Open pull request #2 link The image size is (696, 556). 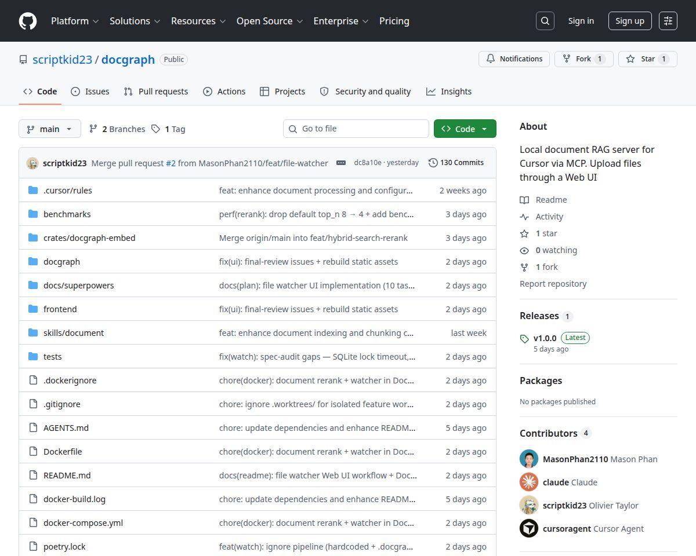point(171,163)
